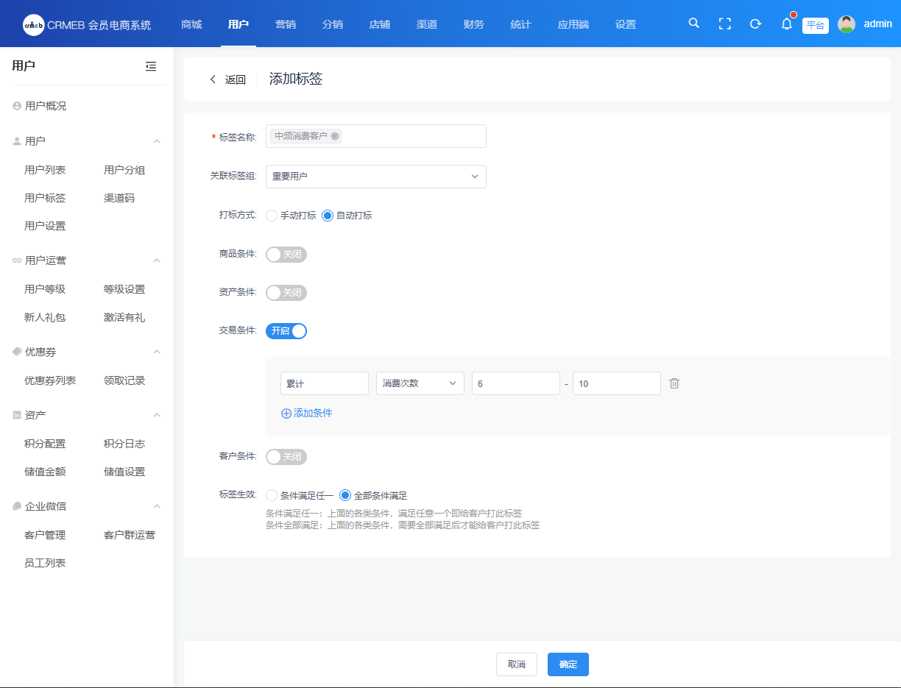The width and height of the screenshot is (901, 688).
Task: Collapse the 用户运营 sidebar section
Action: (x=156, y=260)
